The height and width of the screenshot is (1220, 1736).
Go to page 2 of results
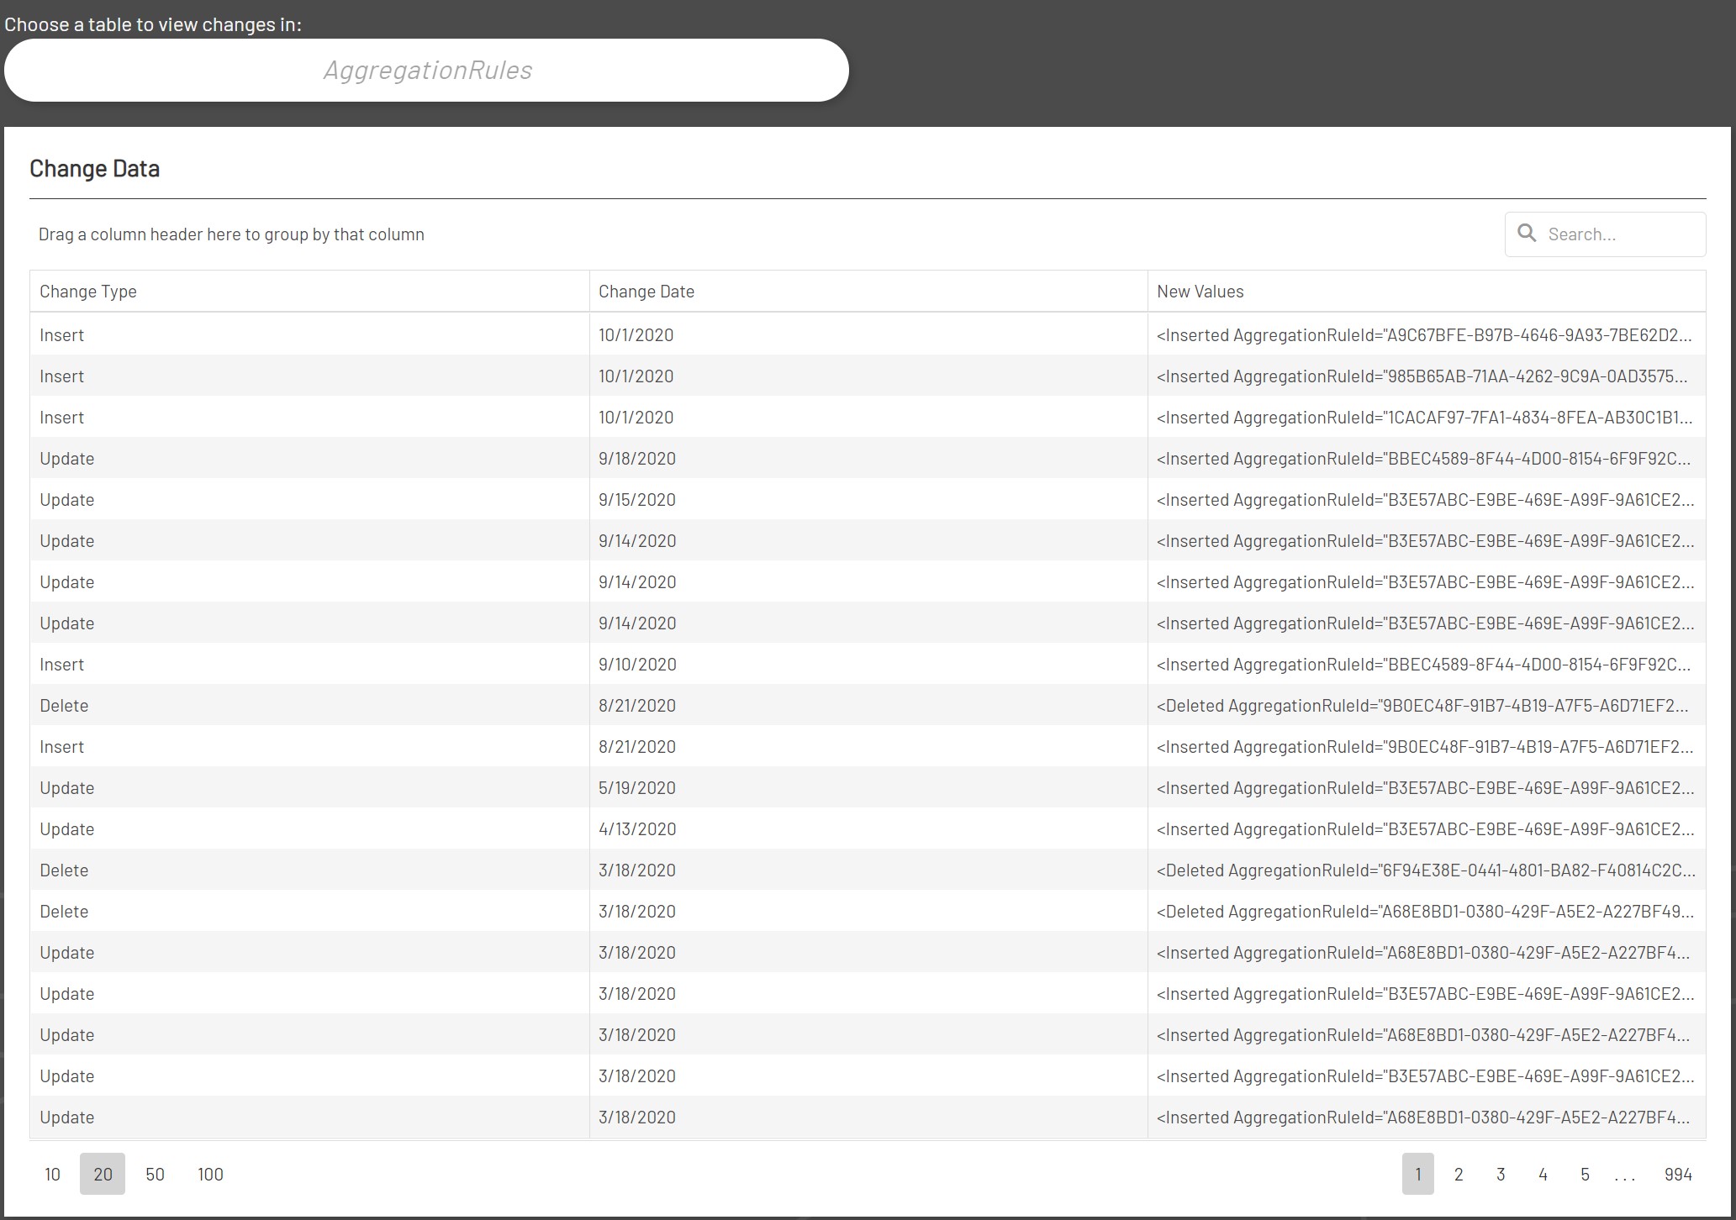click(x=1459, y=1174)
